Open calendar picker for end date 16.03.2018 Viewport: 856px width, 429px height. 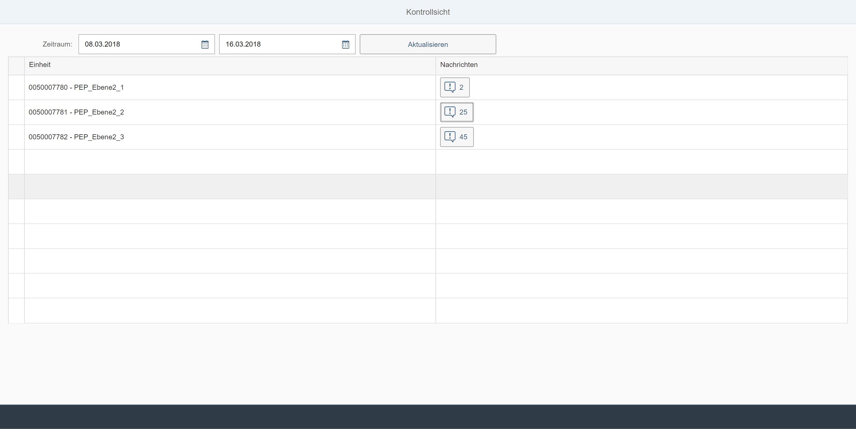click(x=345, y=44)
